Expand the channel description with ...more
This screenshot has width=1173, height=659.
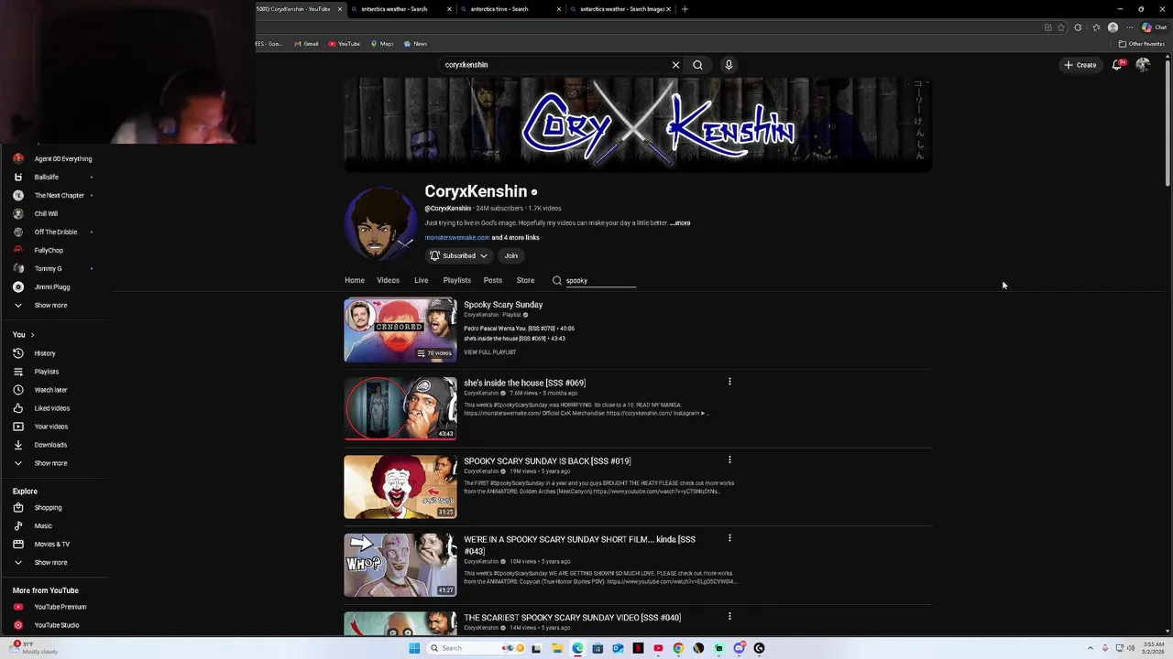[680, 223]
